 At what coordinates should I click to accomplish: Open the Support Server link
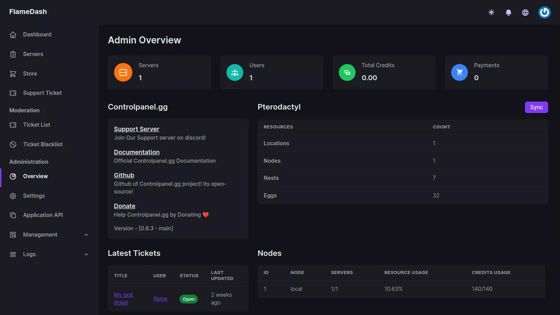pos(136,129)
